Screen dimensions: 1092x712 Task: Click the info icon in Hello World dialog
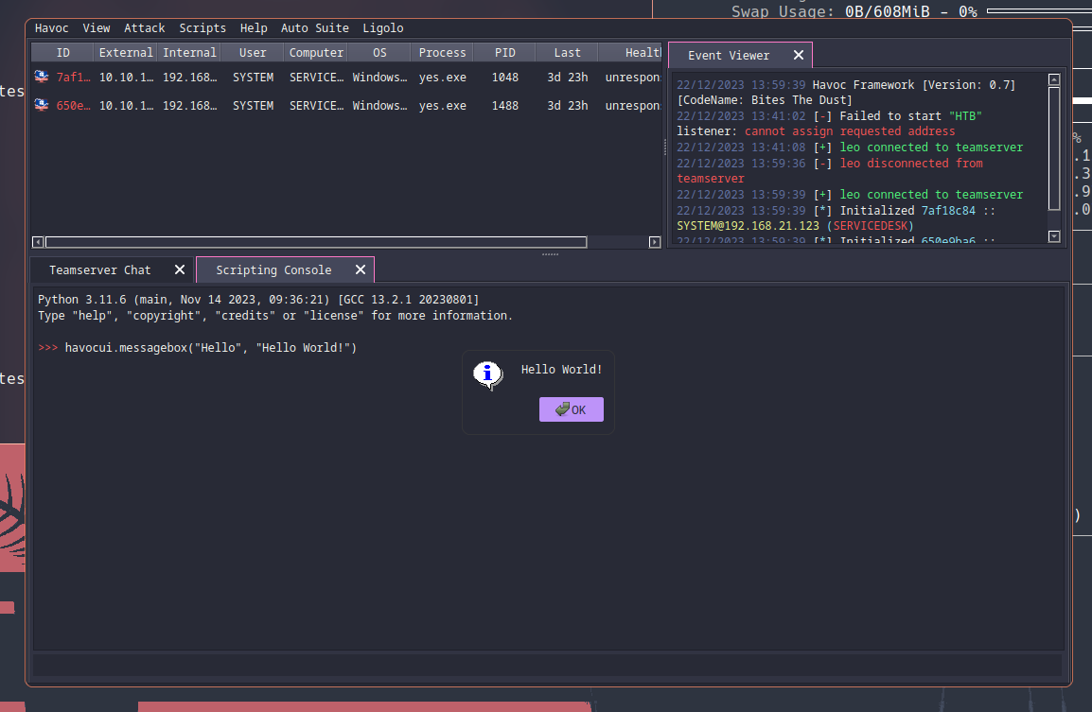point(487,374)
